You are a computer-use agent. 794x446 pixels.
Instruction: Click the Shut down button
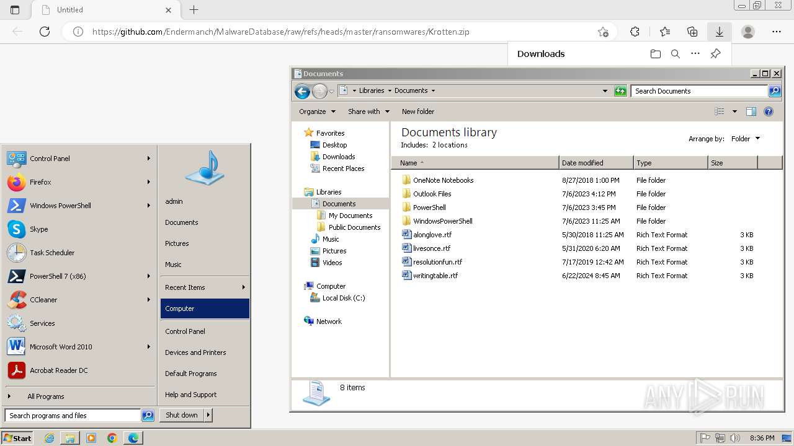click(x=182, y=415)
